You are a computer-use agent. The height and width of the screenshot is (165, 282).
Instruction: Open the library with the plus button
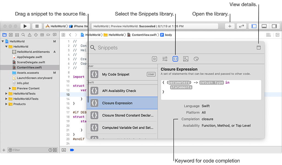[230, 26]
